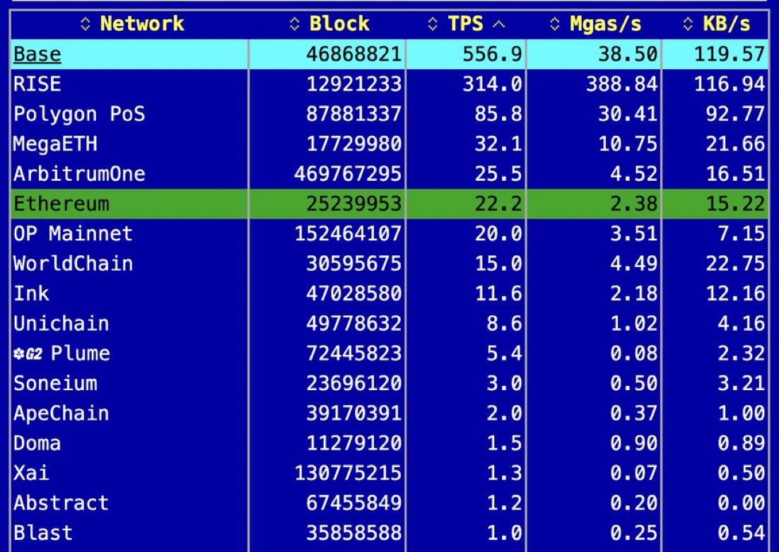Click RISE block number 12921233

[353, 84]
